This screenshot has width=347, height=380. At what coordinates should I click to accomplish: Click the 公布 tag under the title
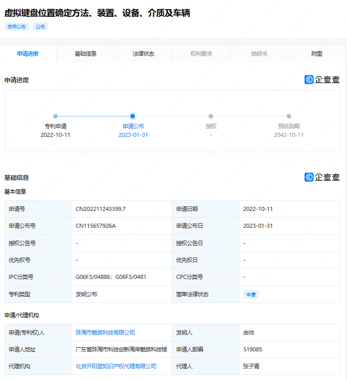tap(40, 27)
